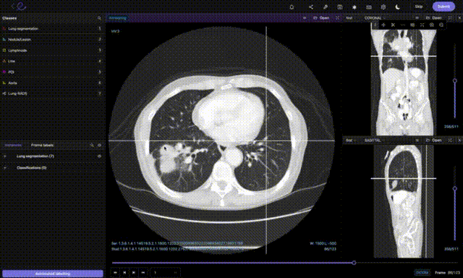The height and width of the screenshot is (278, 463).
Task: Step to the previous frame
Action: point(124,272)
